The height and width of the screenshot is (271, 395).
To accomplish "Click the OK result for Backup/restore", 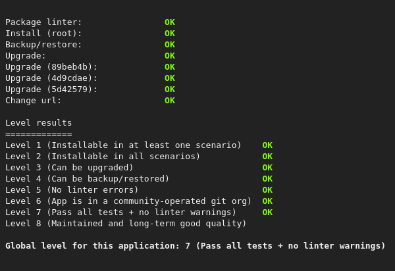I will 170,45.
